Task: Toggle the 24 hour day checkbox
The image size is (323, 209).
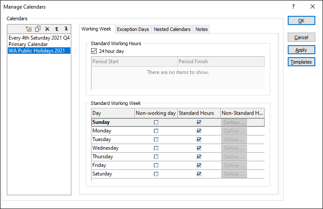Action: pos(94,51)
